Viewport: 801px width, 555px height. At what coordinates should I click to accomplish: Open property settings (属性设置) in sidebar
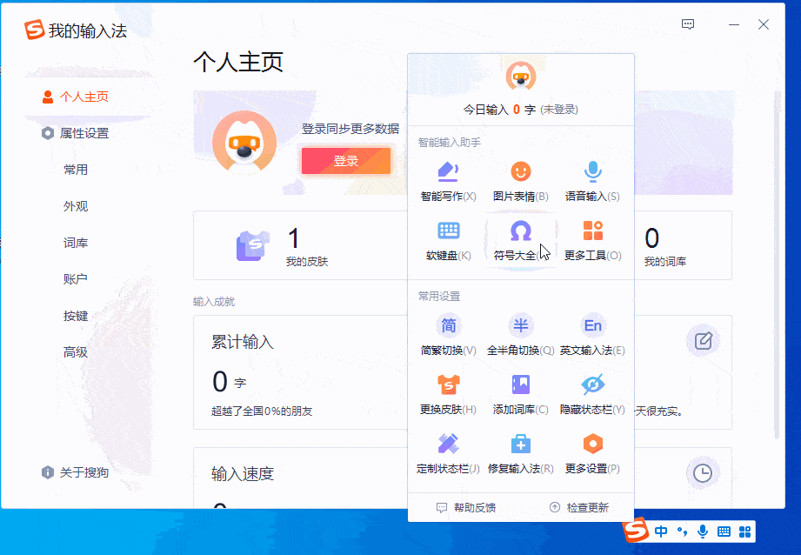click(76, 133)
